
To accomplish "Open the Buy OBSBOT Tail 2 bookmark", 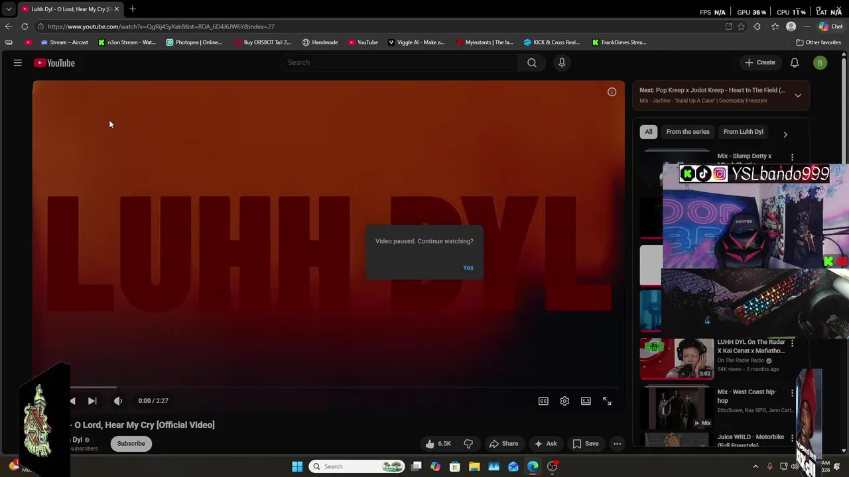I will (x=263, y=42).
